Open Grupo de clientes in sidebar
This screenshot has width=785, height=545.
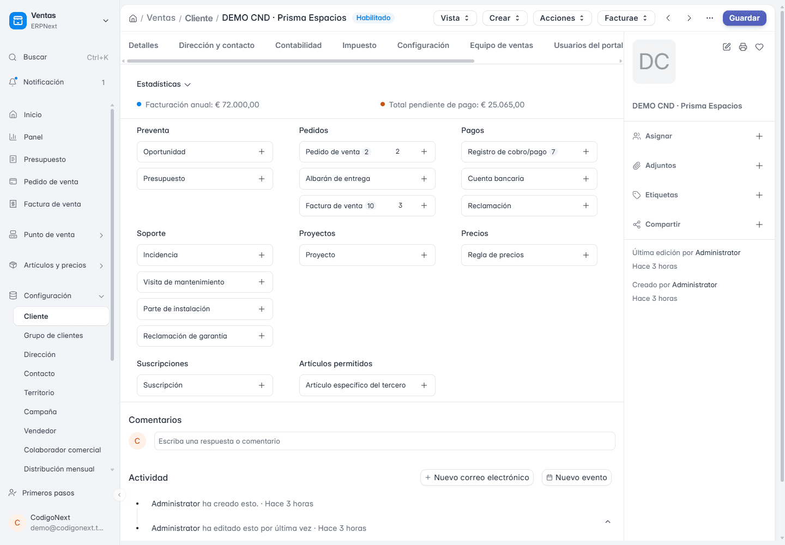pos(53,336)
